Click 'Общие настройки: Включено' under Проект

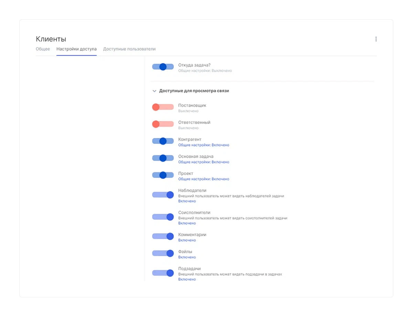click(x=203, y=179)
